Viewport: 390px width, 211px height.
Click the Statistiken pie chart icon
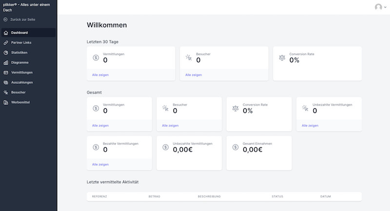coord(6,53)
